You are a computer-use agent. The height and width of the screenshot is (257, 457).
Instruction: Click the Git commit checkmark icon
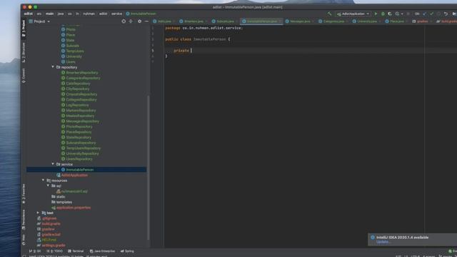431,14
